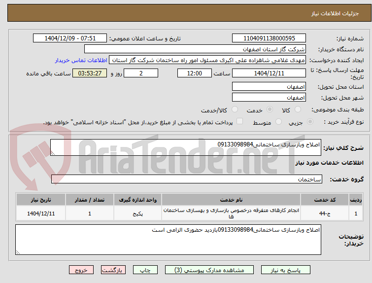Viewport: 372px width, 283px height.
Task: Click the توضیحات خریدار text area
Action: click(x=168, y=240)
